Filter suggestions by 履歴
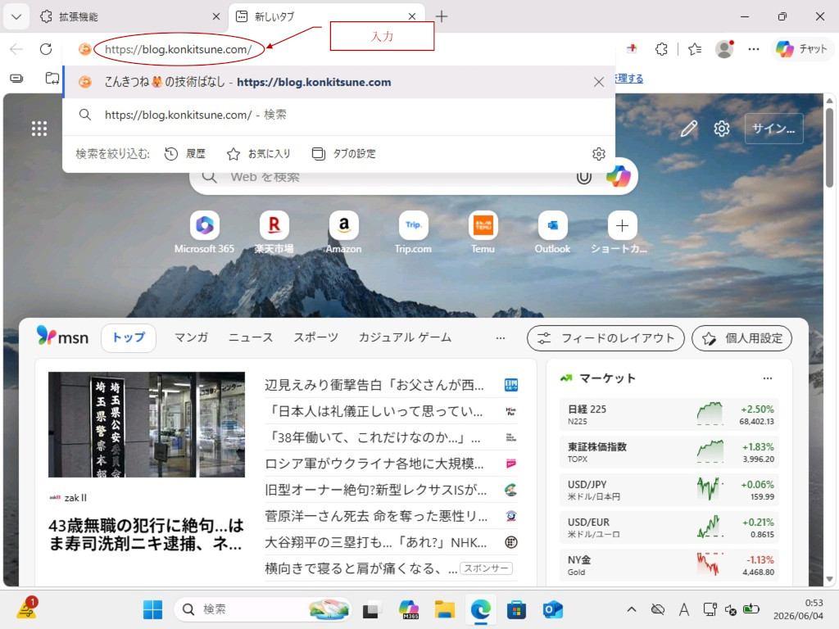839x629 pixels. click(x=185, y=154)
